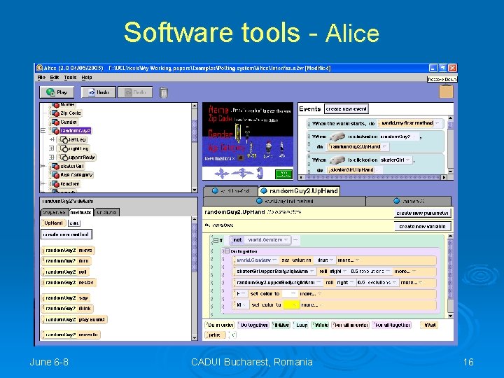Click the For all together tile
Screen dimensions: 504x378
[391, 325]
